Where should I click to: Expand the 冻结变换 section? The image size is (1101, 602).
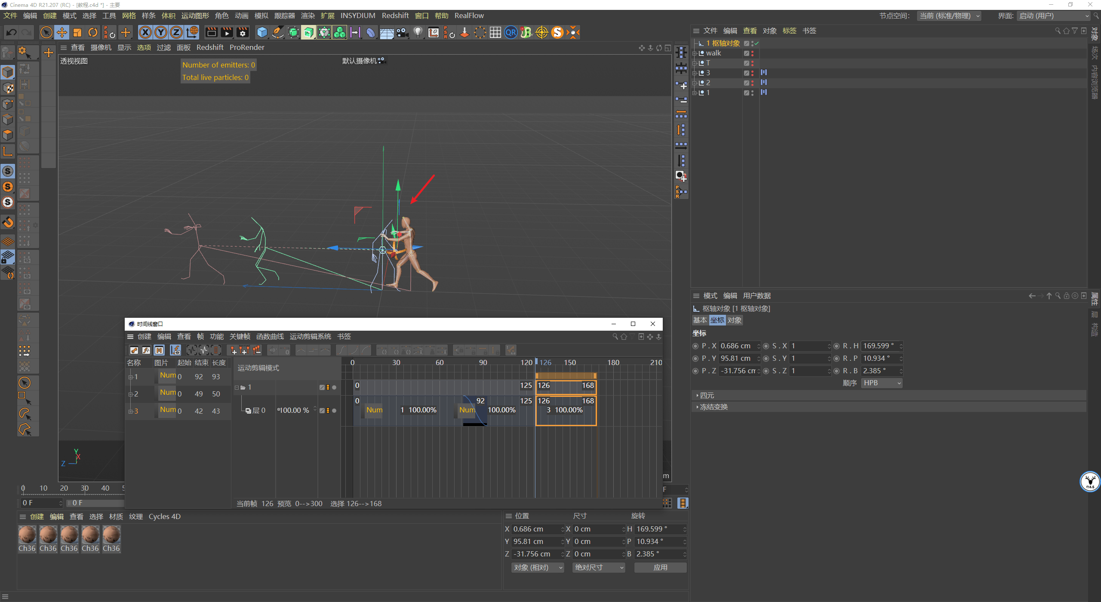click(x=713, y=407)
